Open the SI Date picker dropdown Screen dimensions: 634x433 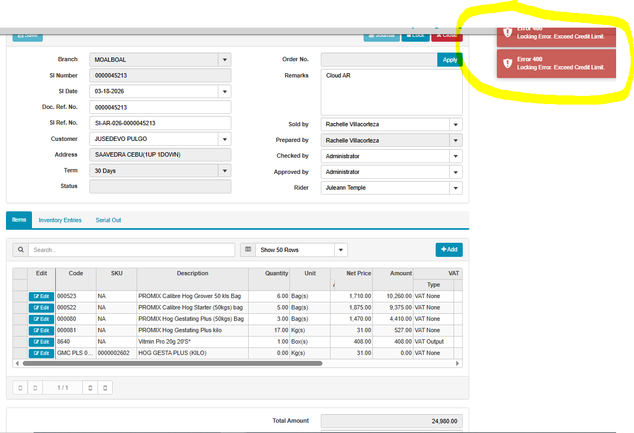point(224,92)
